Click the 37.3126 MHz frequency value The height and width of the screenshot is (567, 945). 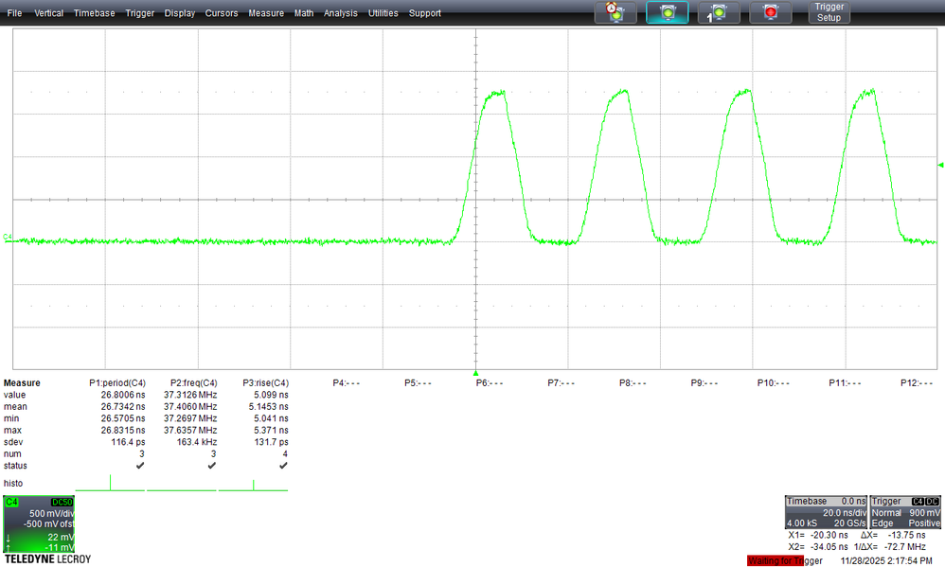tap(190, 396)
